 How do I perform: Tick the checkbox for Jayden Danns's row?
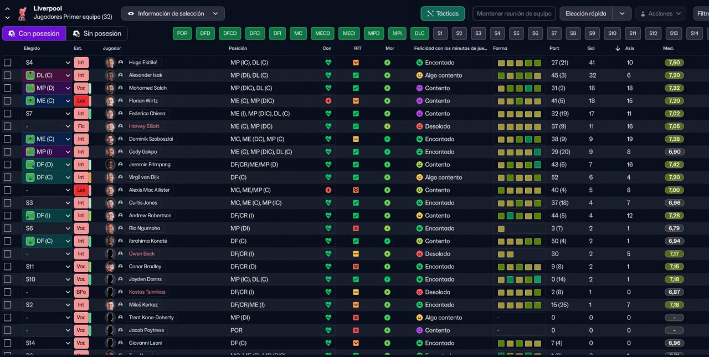pyautogui.click(x=8, y=279)
